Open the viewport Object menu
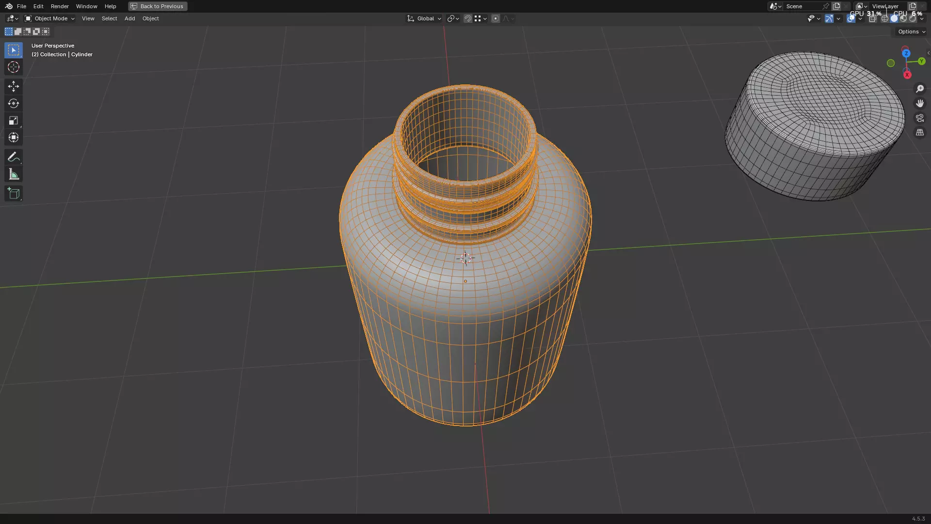The image size is (931, 524). pos(150,18)
